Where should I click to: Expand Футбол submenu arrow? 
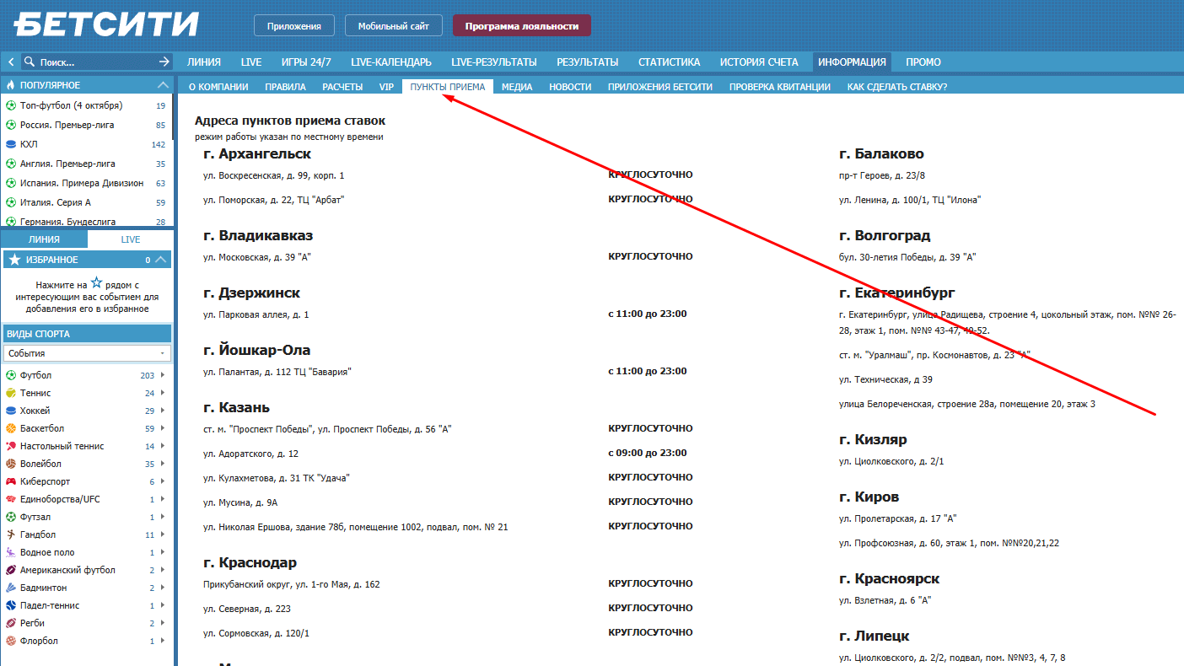[x=163, y=375]
